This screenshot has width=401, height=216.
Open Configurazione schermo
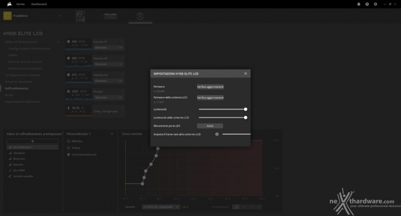tap(22, 75)
